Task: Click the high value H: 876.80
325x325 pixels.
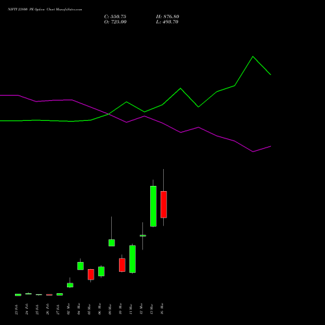Action: (x=168, y=17)
